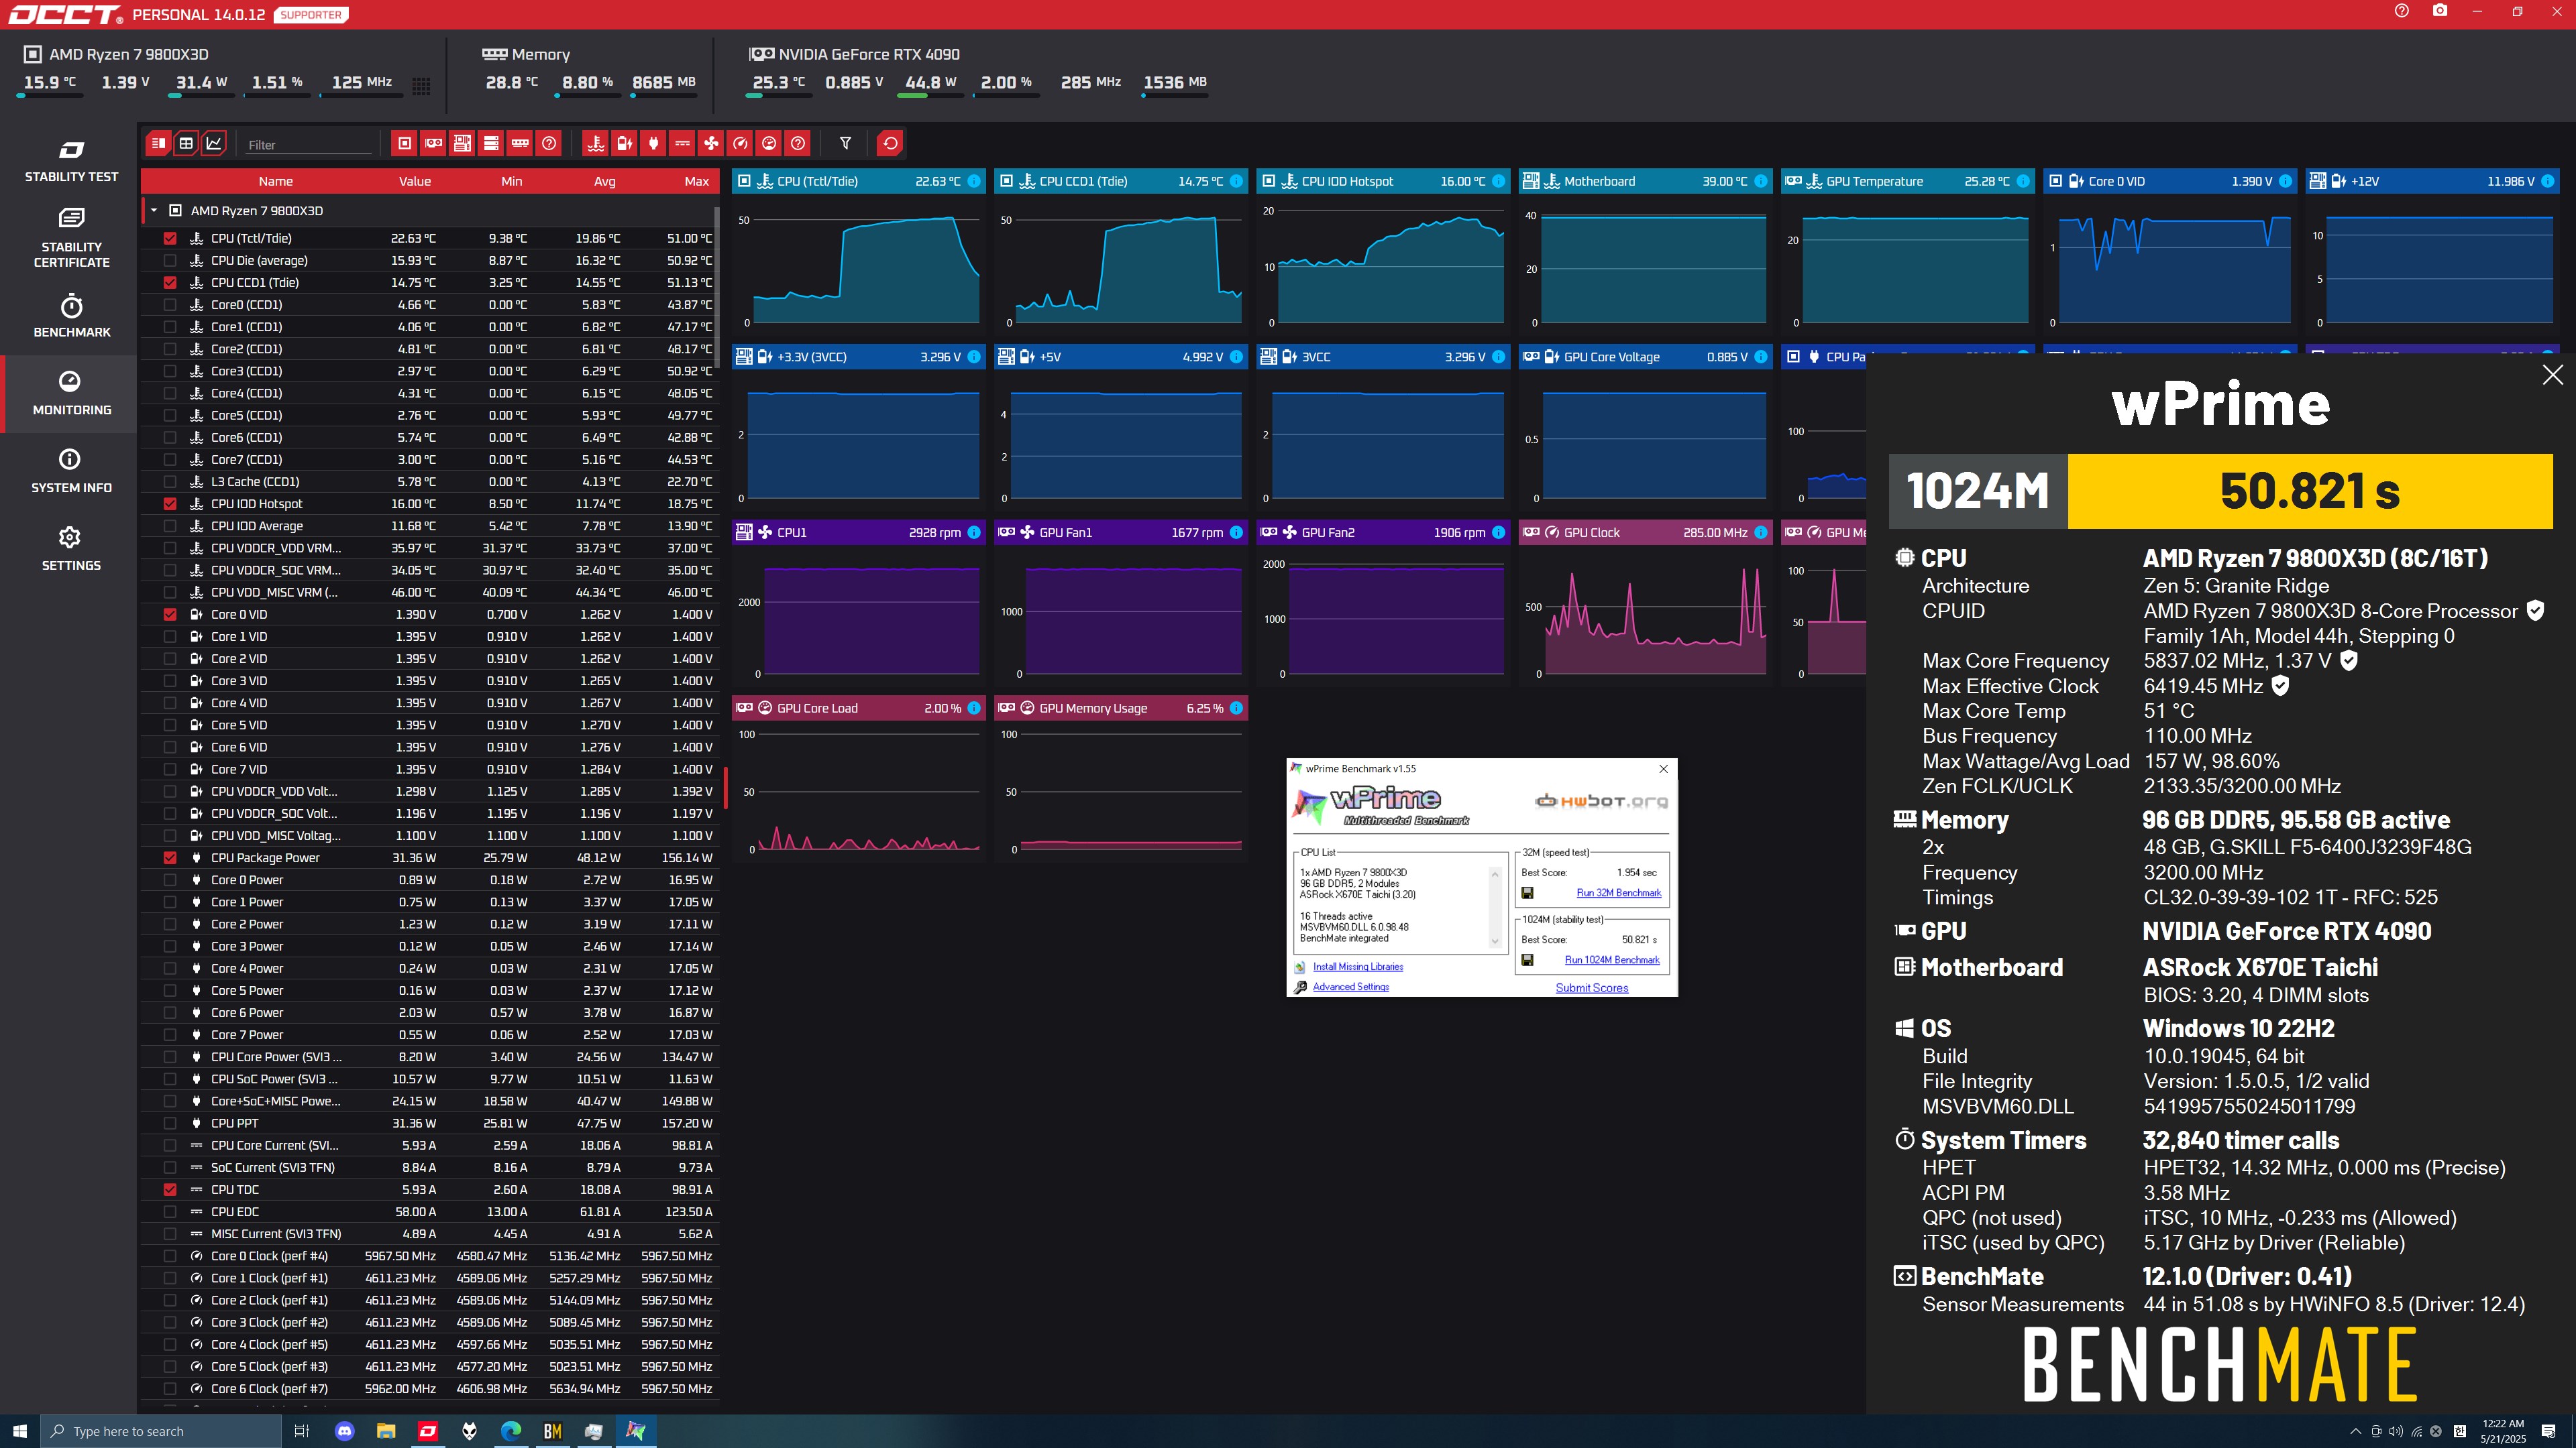The width and height of the screenshot is (2576, 1448).
Task: Sort table by Value column header
Action: (x=414, y=182)
